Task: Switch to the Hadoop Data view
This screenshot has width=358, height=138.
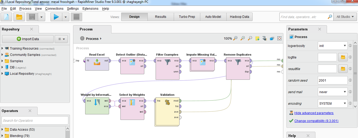Action: [x=239, y=17]
